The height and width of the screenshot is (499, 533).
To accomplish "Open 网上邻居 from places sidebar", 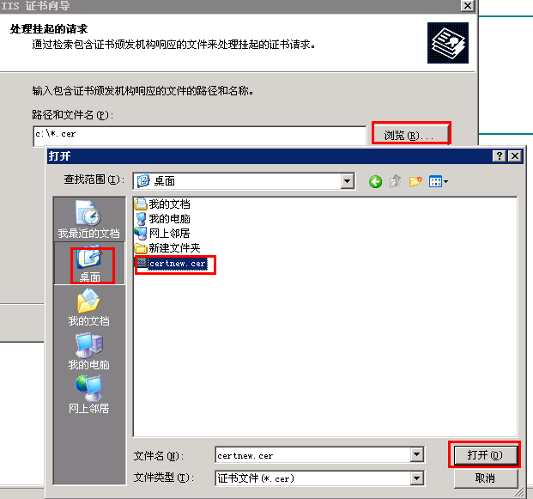I will click(88, 395).
